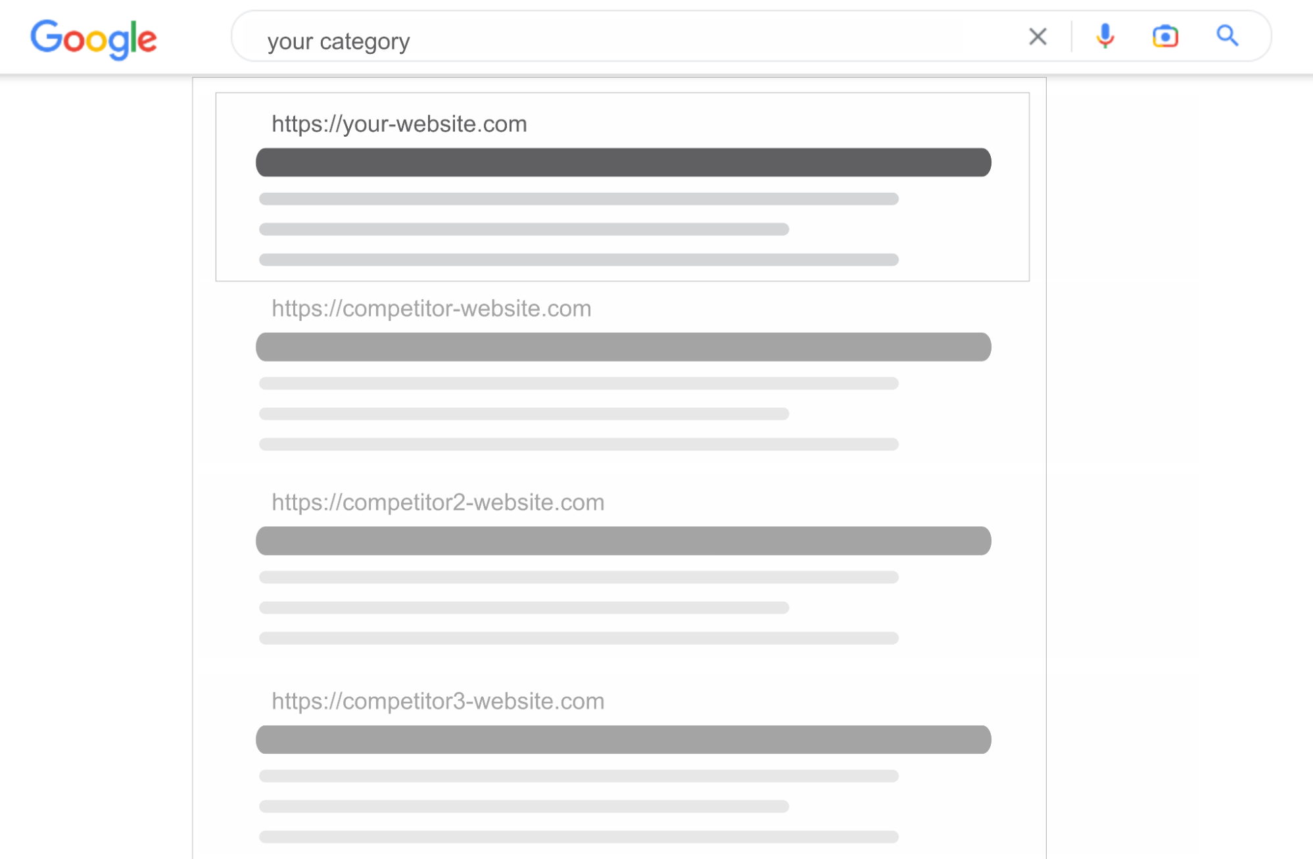1313x859 pixels.
Task: Click the dark title bar of your-website result
Action: point(623,162)
